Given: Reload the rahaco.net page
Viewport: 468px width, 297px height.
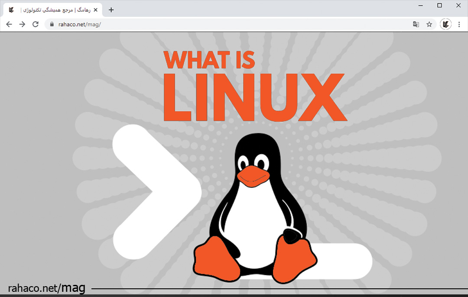Looking at the screenshot, I should [x=36, y=24].
